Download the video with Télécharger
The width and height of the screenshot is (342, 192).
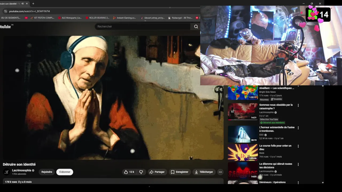(204, 172)
